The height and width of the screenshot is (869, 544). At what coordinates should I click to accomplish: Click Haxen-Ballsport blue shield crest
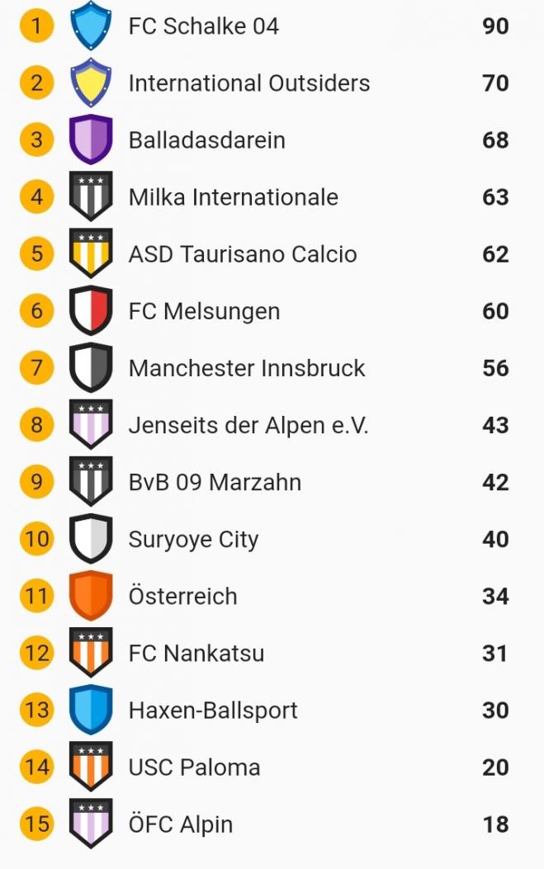coord(91,710)
